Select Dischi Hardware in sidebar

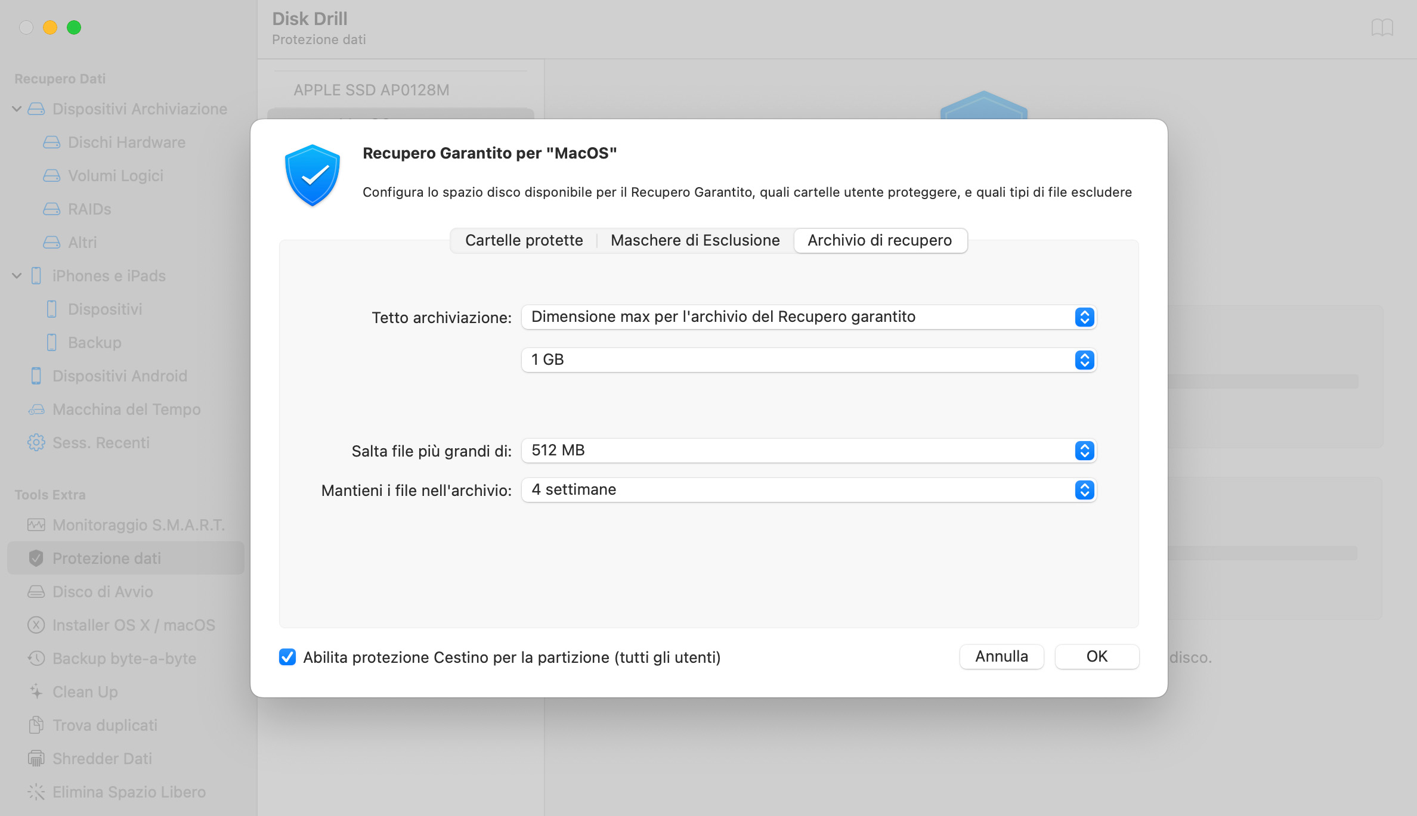(126, 142)
